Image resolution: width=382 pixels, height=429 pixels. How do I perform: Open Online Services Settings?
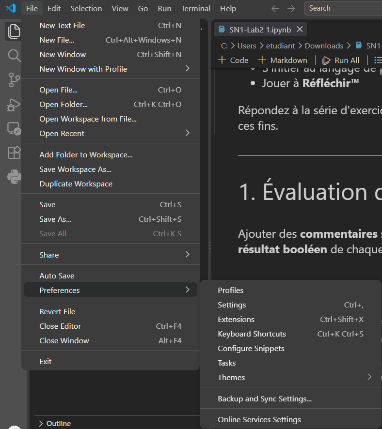[x=290, y=419]
